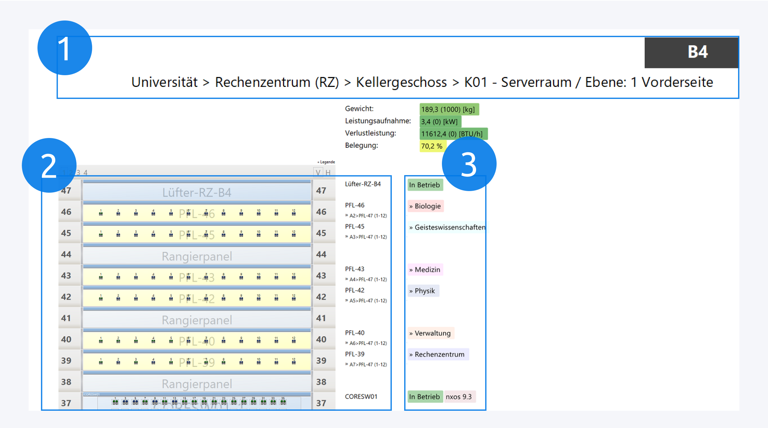Select port 35 on CORESW01 switch
The width and height of the screenshot is (768, 428).
[x=283, y=402]
